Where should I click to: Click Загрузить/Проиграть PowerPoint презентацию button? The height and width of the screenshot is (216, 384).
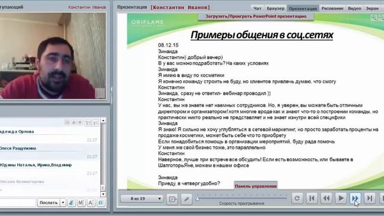pos(256,16)
